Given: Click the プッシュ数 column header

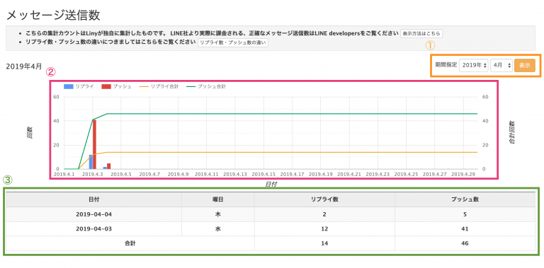Looking at the screenshot, I should pos(465,199).
